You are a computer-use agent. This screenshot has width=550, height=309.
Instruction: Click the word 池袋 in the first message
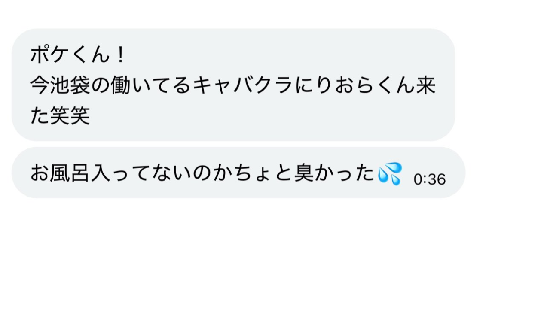coord(70,85)
